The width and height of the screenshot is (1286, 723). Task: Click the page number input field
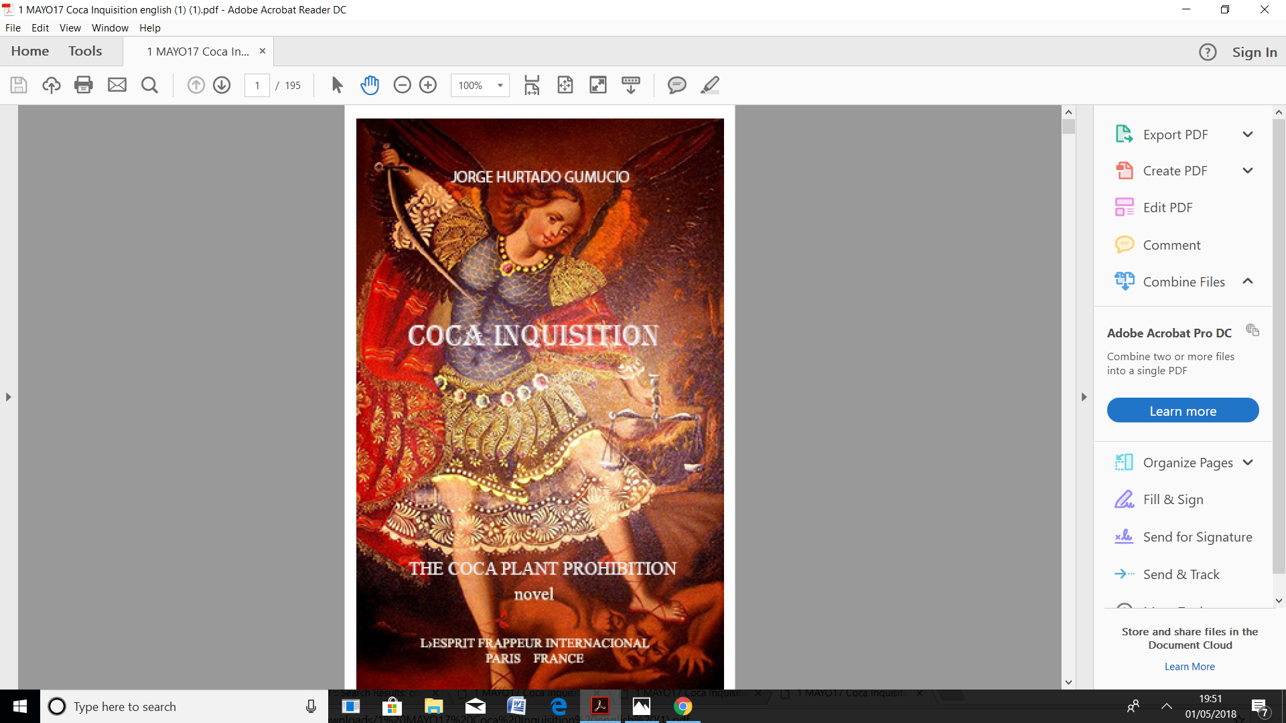point(257,85)
